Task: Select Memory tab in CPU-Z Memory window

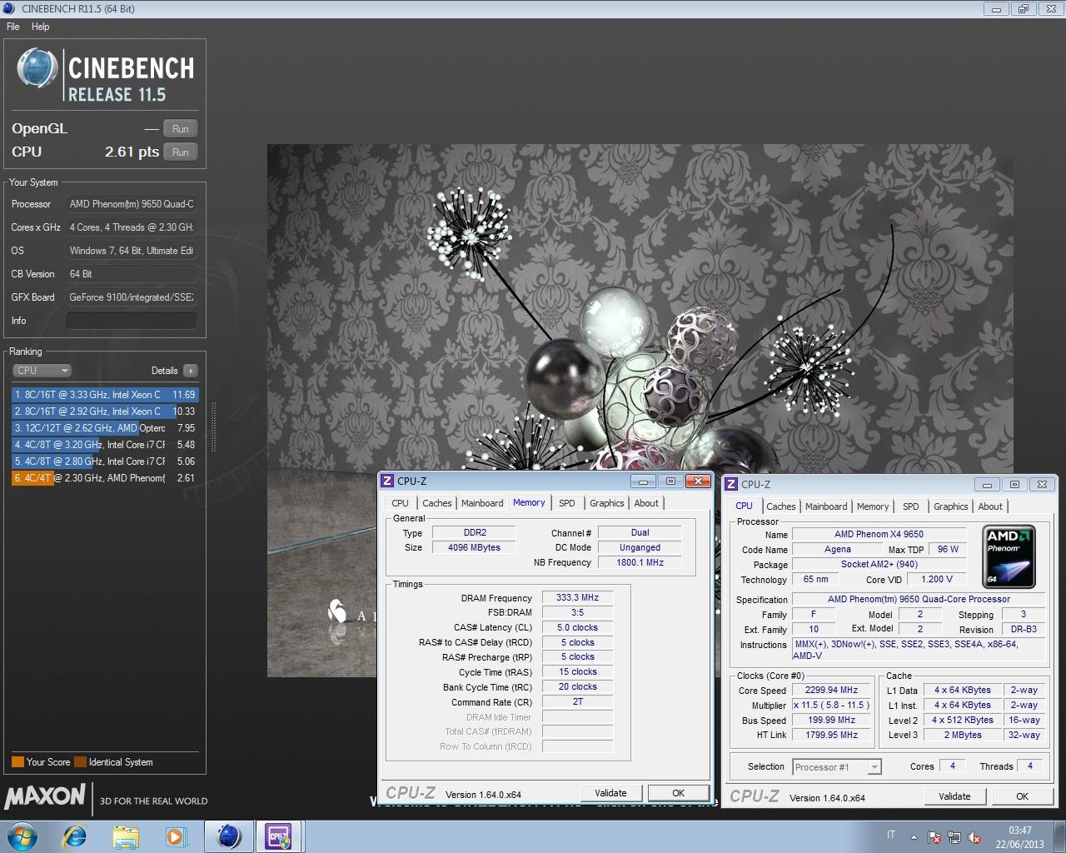Action: (529, 502)
